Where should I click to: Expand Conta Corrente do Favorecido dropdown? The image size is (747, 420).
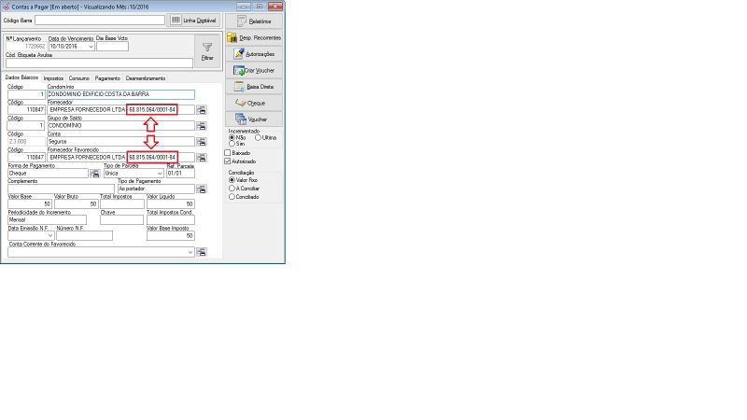tap(191, 252)
